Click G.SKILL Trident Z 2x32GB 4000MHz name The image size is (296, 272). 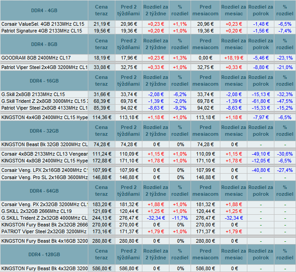44,218
